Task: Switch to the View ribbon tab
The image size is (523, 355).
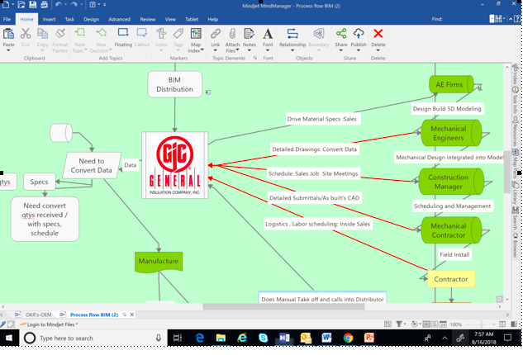Action: (x=170, y=19)
